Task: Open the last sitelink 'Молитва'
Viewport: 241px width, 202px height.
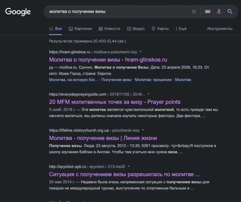Action: click(183, 80)
